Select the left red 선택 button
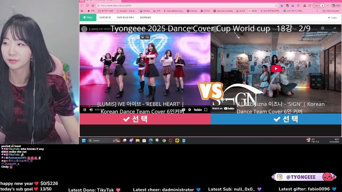This screenshot has width=342, height=192. pos(145,119)
